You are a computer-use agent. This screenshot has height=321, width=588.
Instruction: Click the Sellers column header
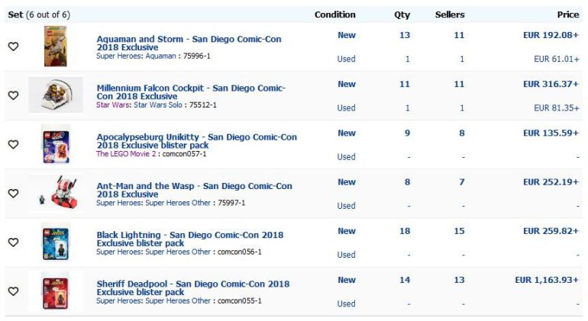[x=450, y=14]
